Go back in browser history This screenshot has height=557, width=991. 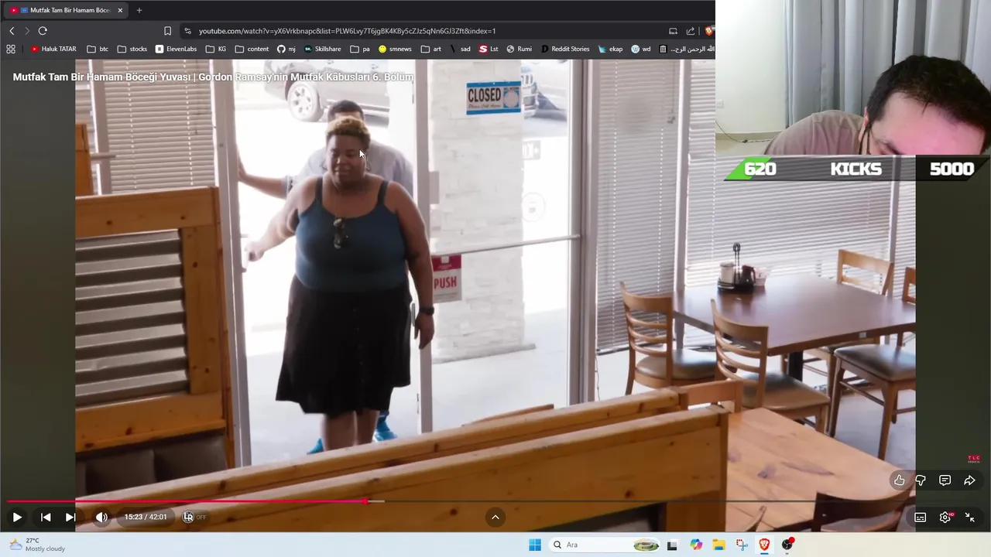coord(12,31)
